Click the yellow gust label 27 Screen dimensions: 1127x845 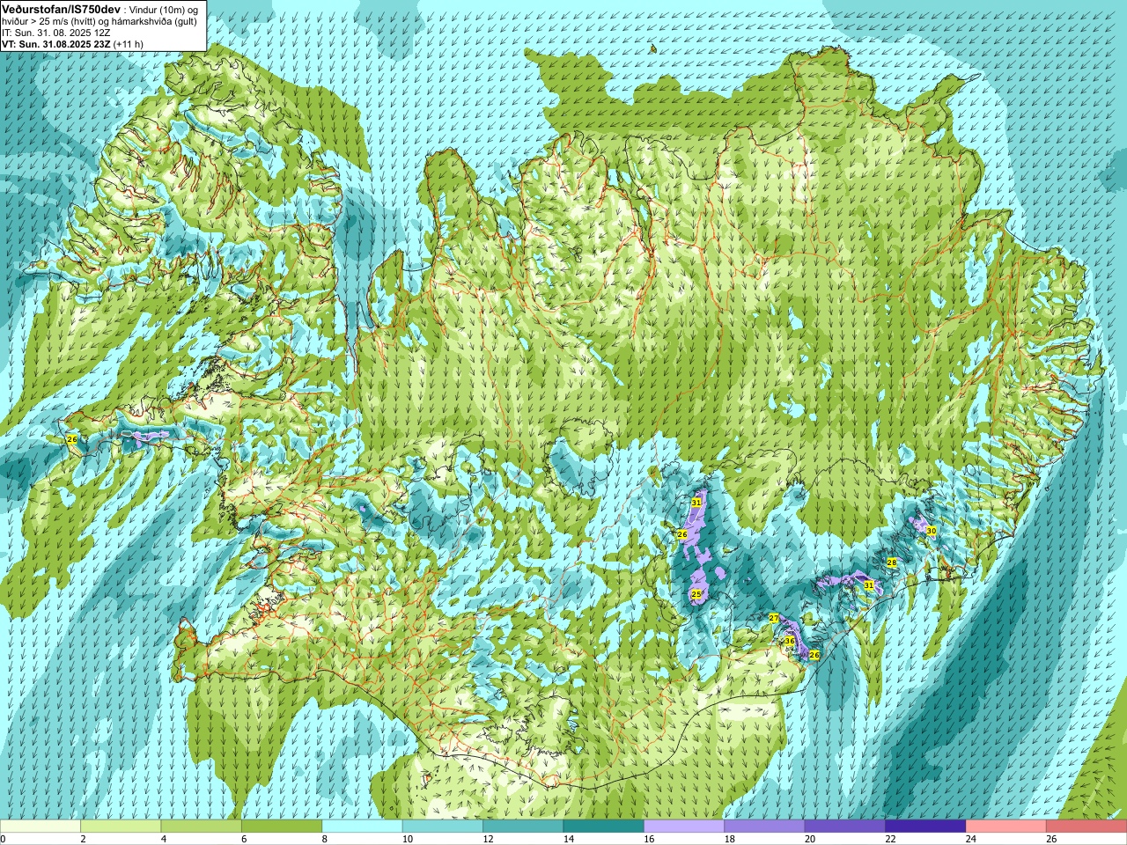pos(774,618)
